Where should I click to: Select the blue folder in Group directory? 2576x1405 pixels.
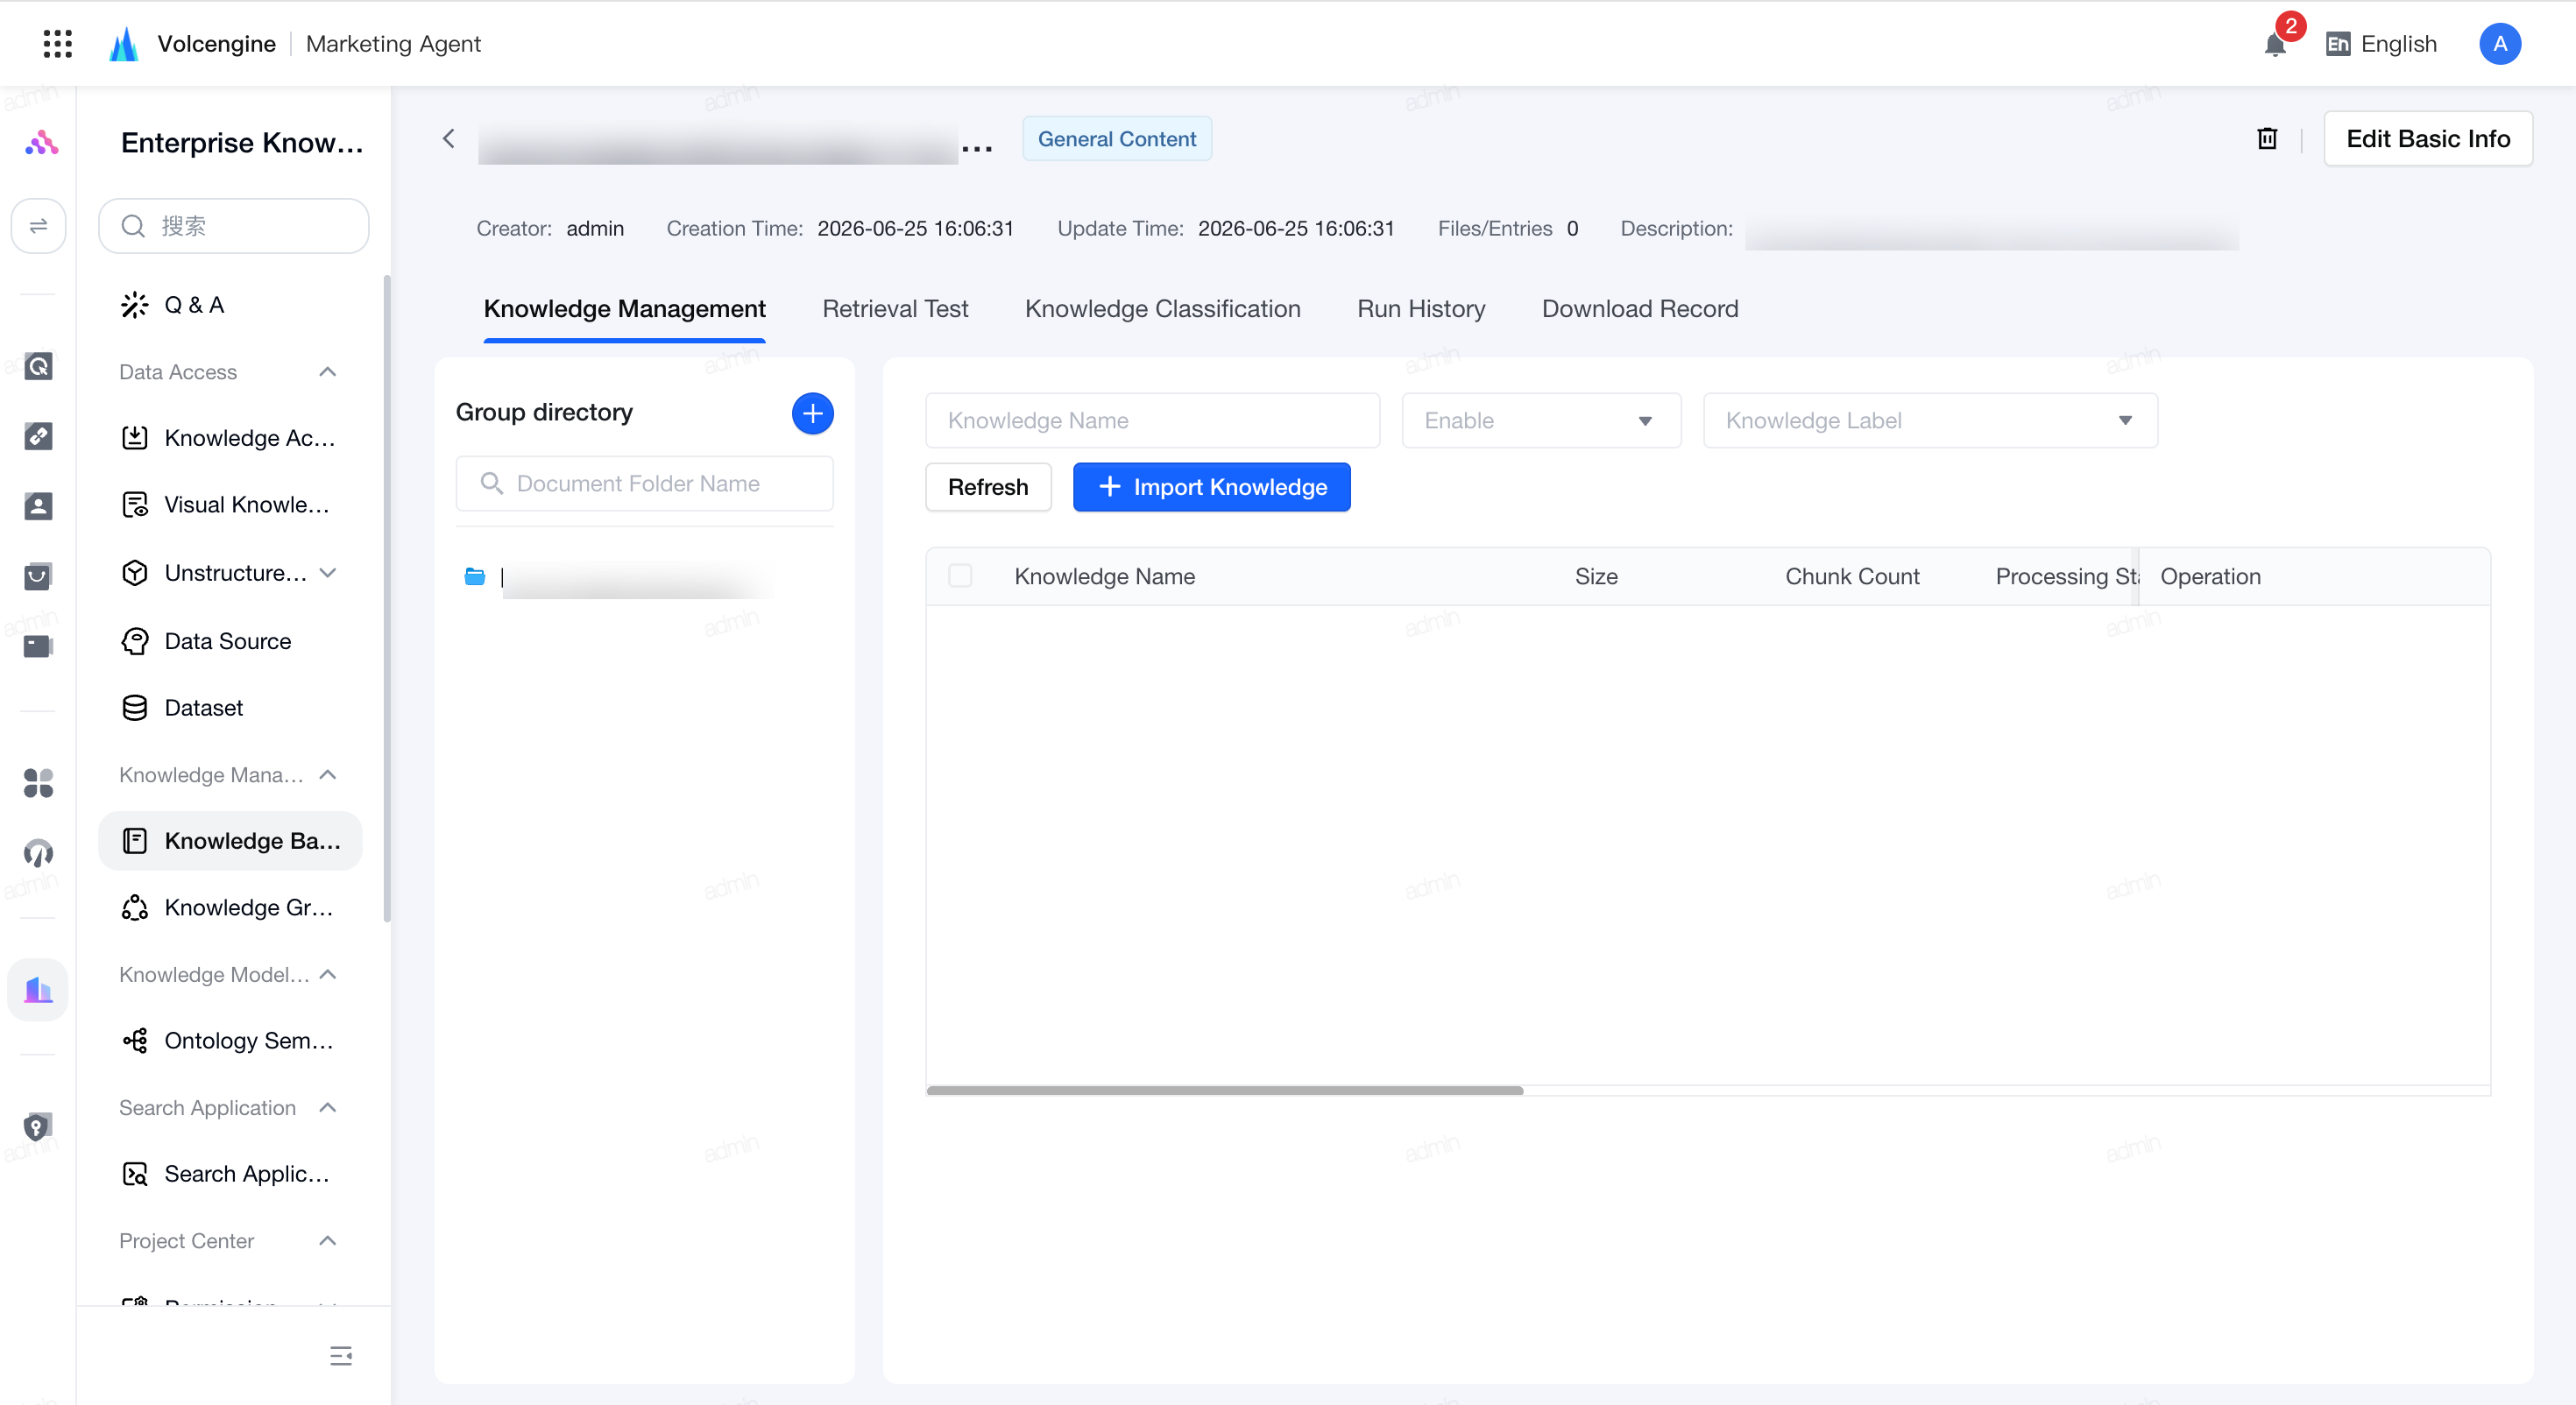pyautogui.click(x=475, y=576)
